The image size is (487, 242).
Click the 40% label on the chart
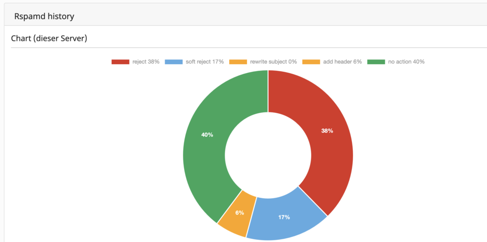pos(207,135)
